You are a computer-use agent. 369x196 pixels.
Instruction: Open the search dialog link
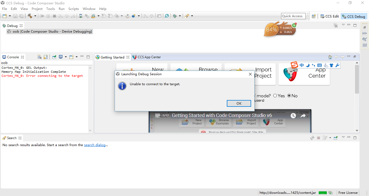[x=95, y=145]
